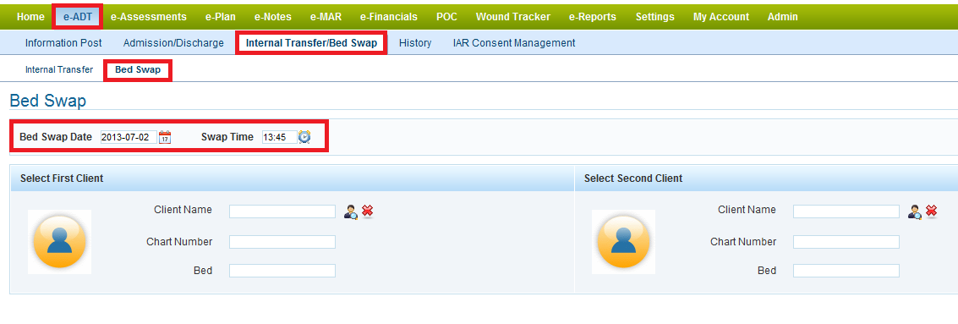This screenshot has width=958, height=324.
Task: Switch to the Information Post tab
Action: click(63, 43)
